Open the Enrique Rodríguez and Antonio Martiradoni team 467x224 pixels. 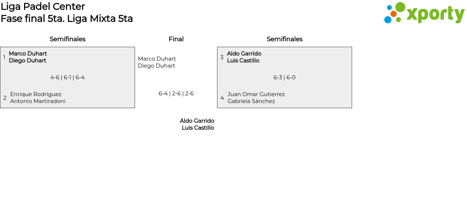(38, 98)
